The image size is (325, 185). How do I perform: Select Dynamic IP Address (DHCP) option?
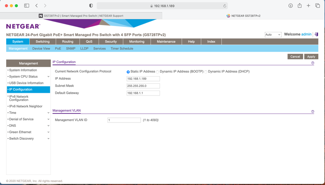point(205,72)
